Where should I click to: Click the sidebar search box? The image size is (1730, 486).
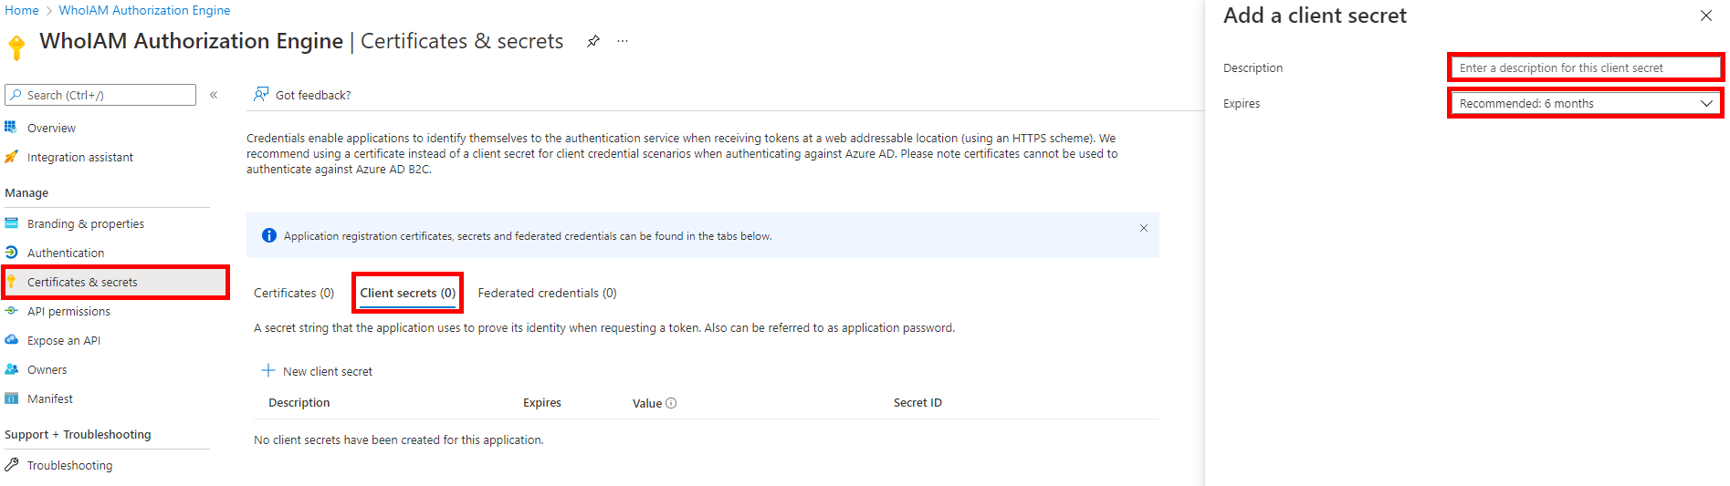coord(100,95)
